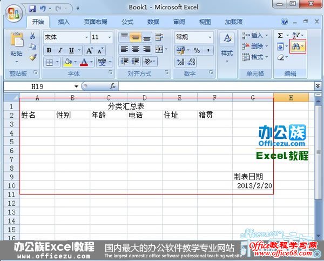Viewport: 324px width, 261px height.
Task: Open the font size dropdown
Action: pyautogui.click(x=110, y=37)
